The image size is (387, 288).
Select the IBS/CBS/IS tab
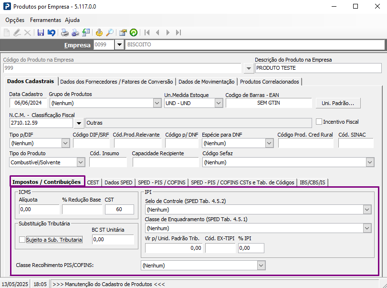[313, 182]
